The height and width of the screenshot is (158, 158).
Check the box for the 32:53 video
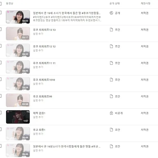click(x=0, y=13)
